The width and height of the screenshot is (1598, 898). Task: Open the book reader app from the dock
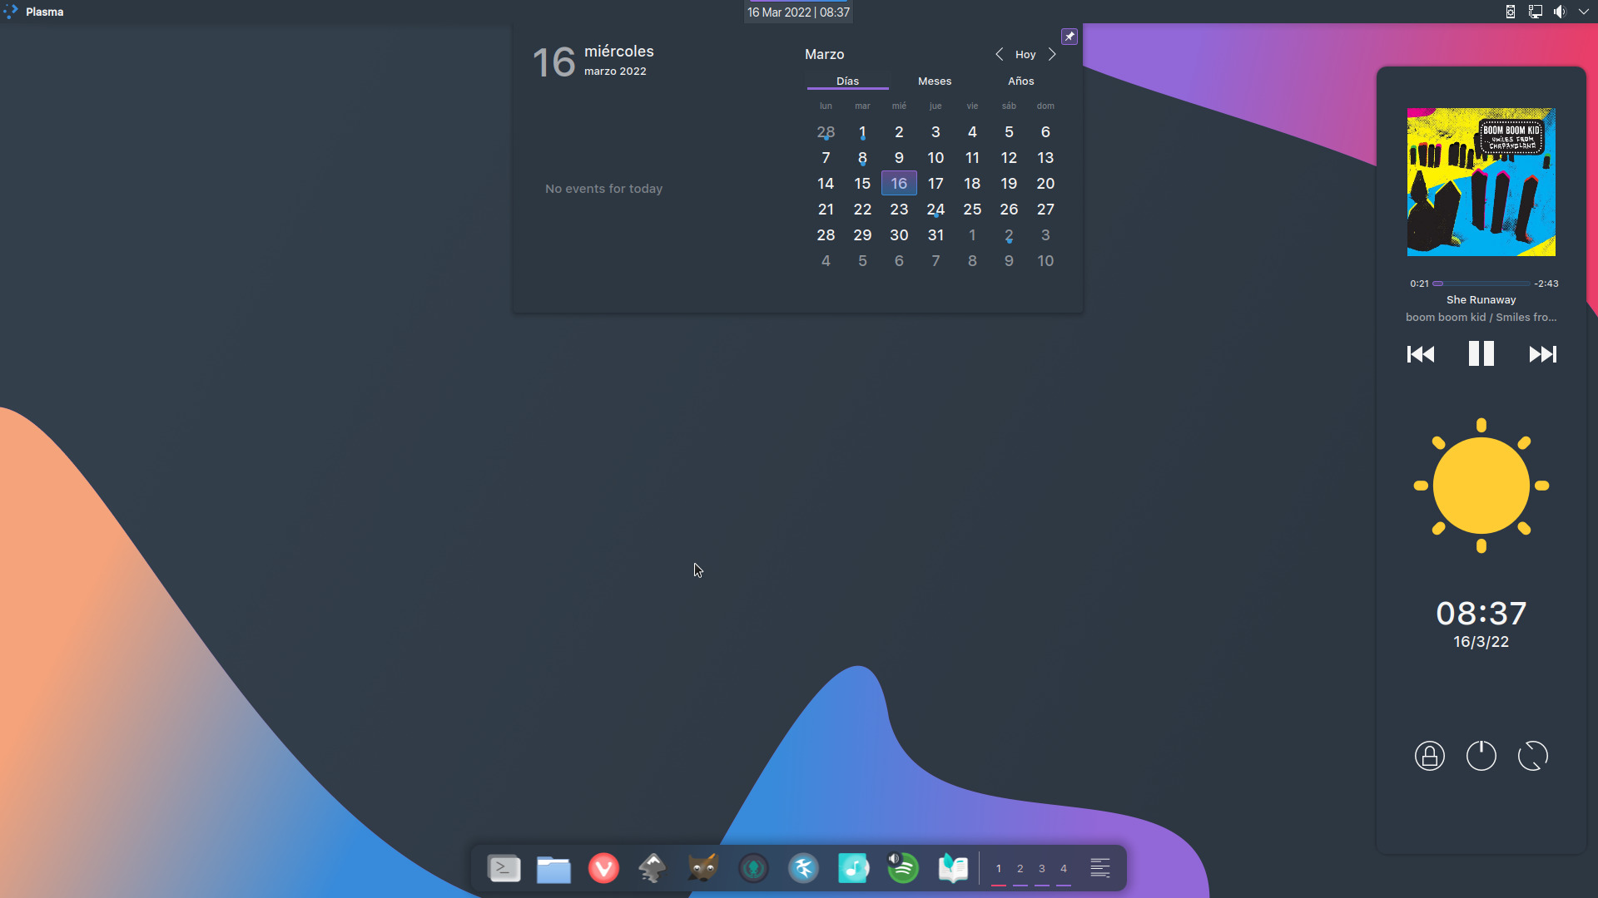(953, 868)
